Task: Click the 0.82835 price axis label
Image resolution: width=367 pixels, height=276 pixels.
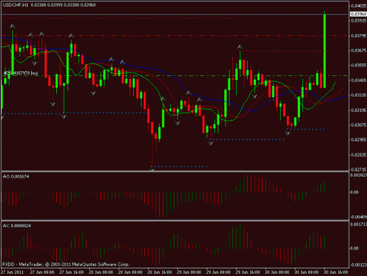Action: (359, 155)
